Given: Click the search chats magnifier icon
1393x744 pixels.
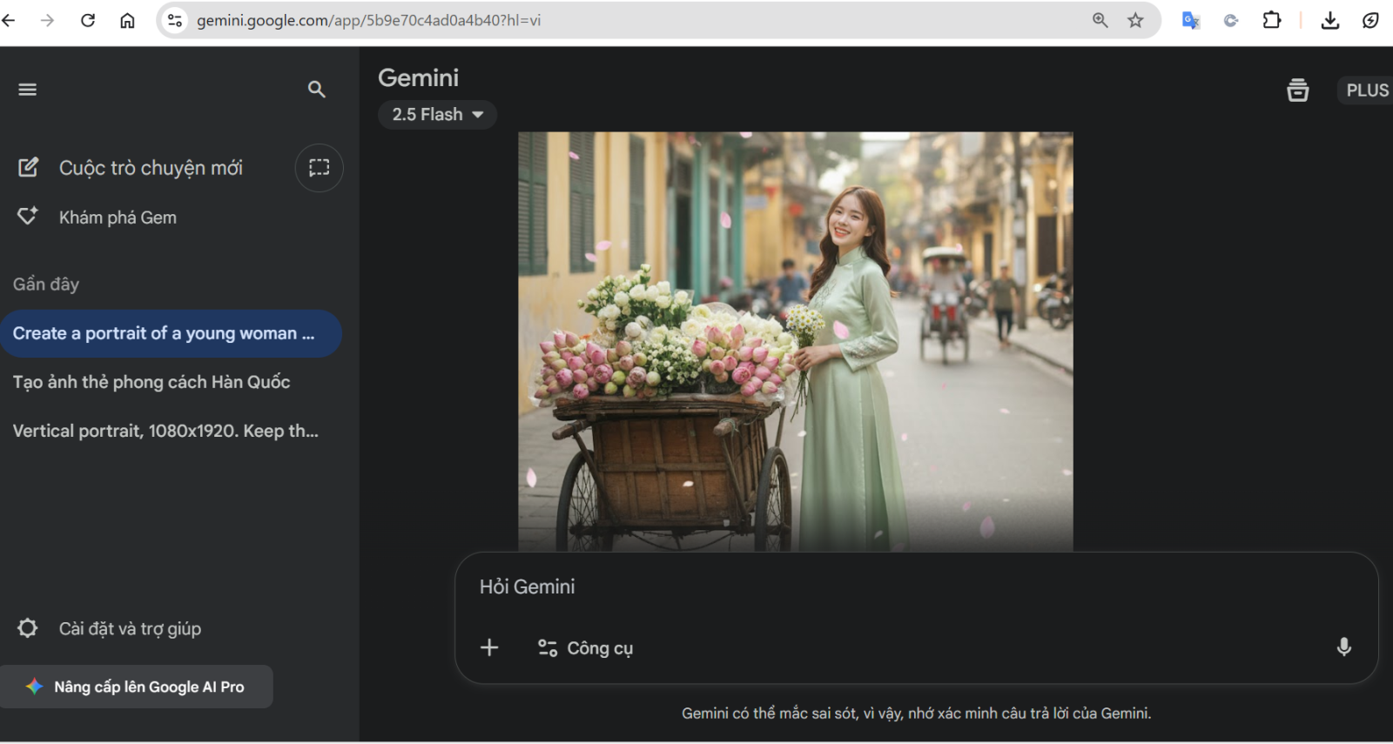Looking at the screenshot, I should [316, 90].
